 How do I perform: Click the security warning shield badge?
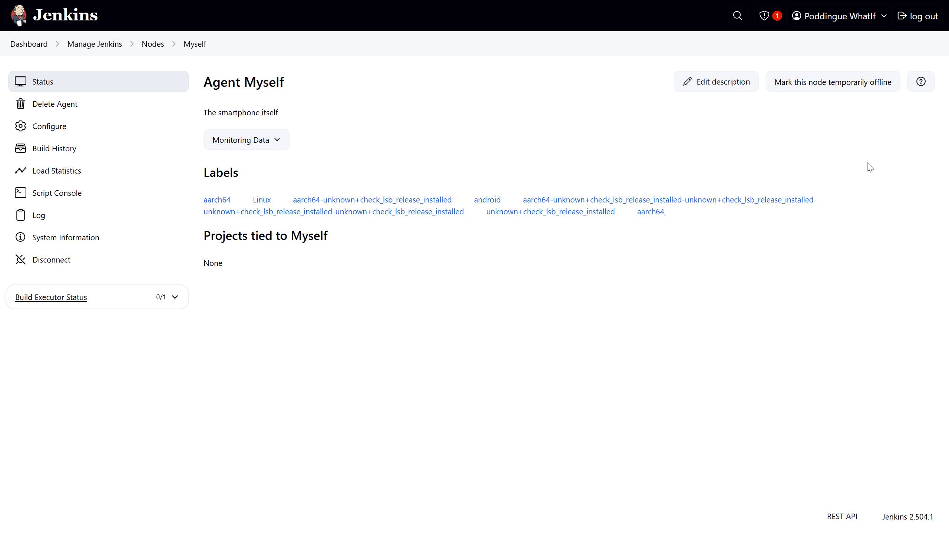(x=770, y=16)
